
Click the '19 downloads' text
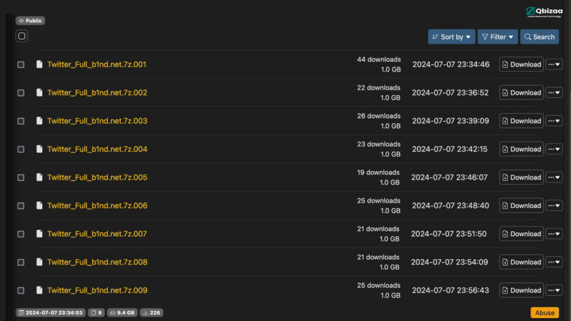click(378, 172)
